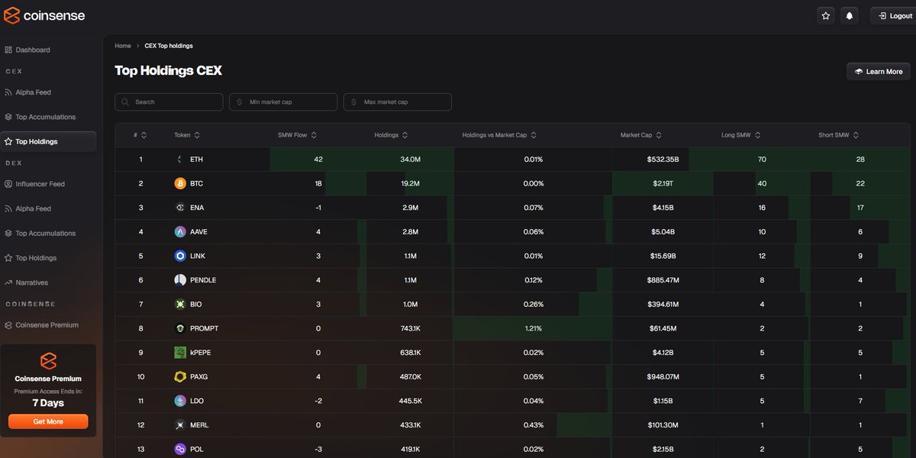Click the POL token icon

[180, 449]
